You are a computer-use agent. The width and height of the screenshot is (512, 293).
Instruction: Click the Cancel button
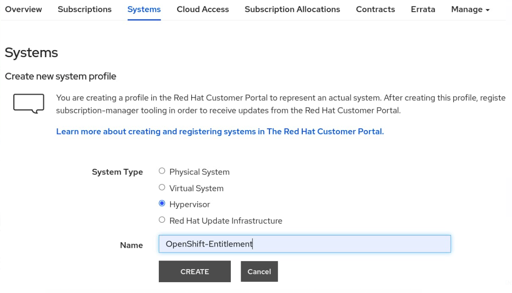259,272
